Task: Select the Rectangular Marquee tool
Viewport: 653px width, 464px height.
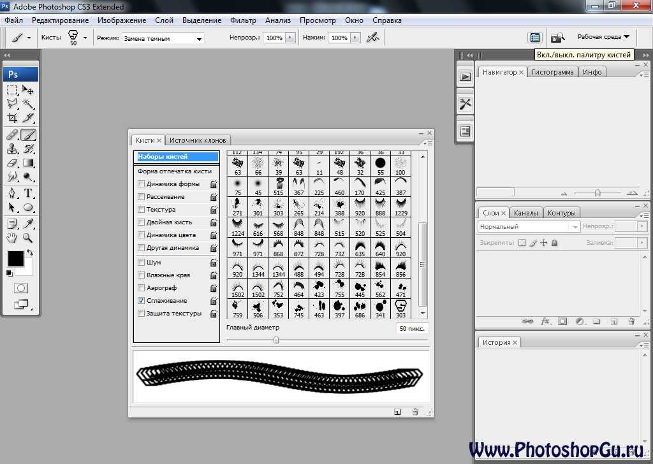Action: pyautogui.click(x=12, y=90)
